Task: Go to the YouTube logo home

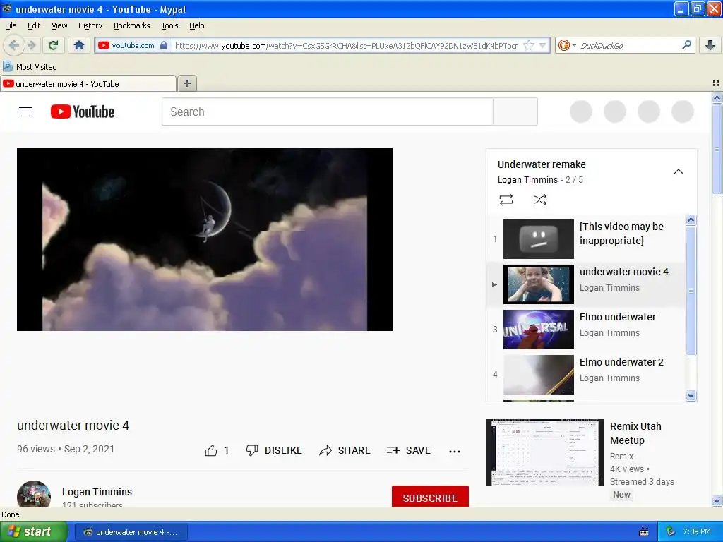Action: point(83,112)
